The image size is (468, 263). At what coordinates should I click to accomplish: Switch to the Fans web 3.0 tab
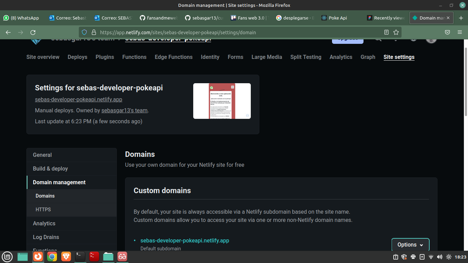coord(249,18)
